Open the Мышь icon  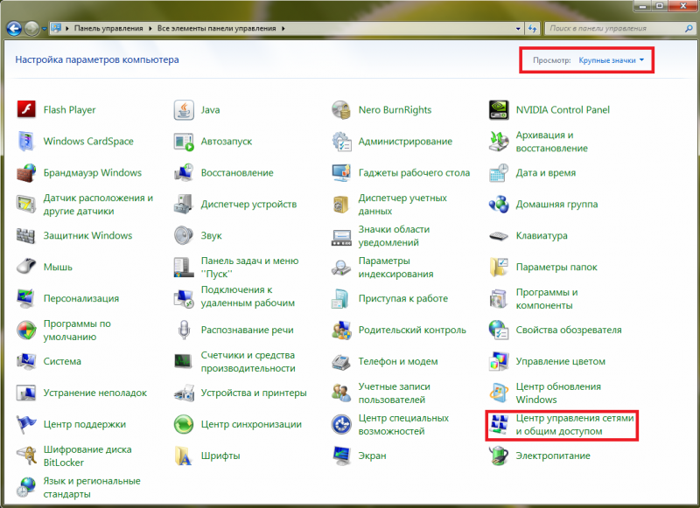(x=26, y=267)
